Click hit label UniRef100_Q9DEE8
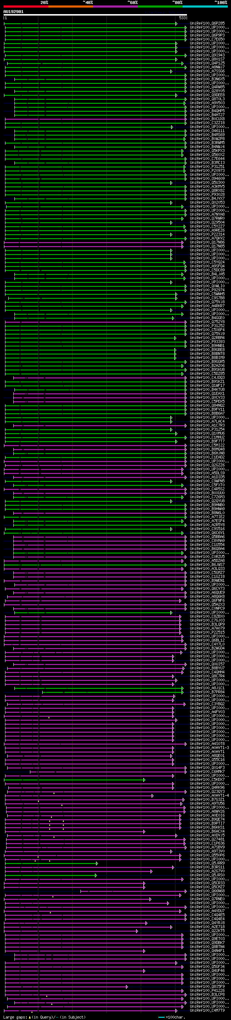The image size is (231, 1020). (x=207, y=95)
